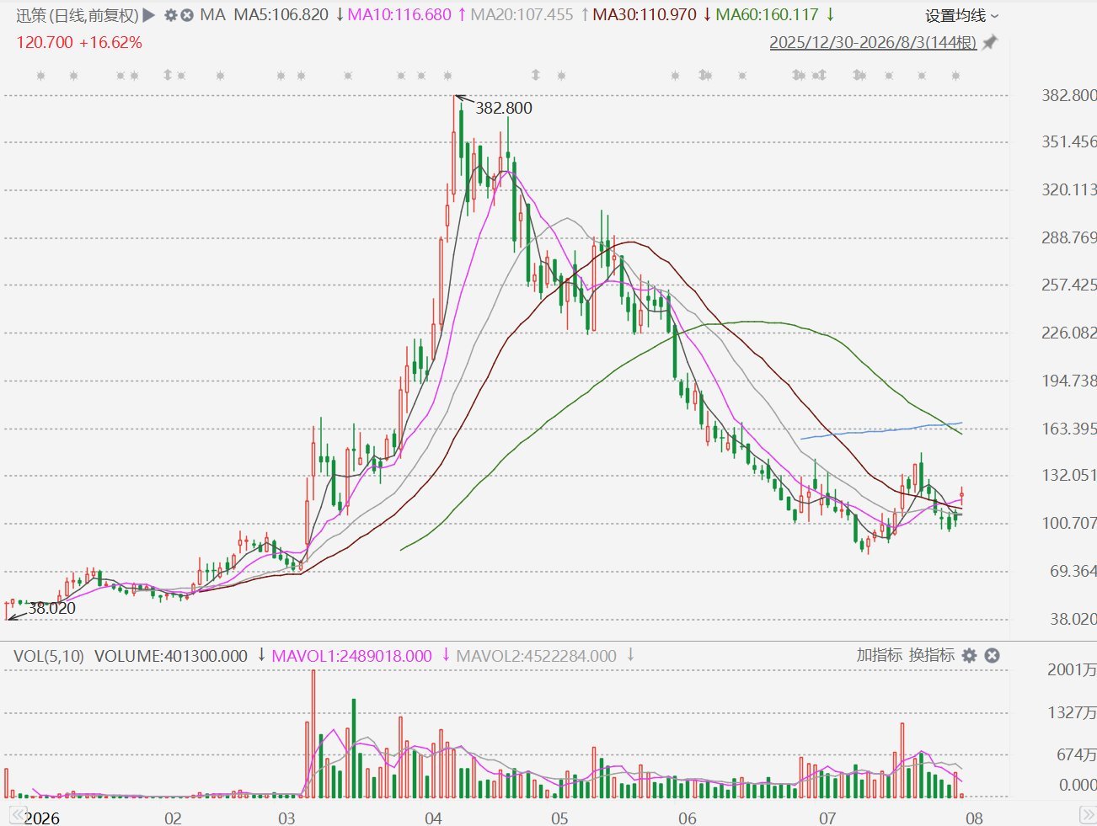
Task: Click the 382.800 peak label beside the candle
Action: 504,108
